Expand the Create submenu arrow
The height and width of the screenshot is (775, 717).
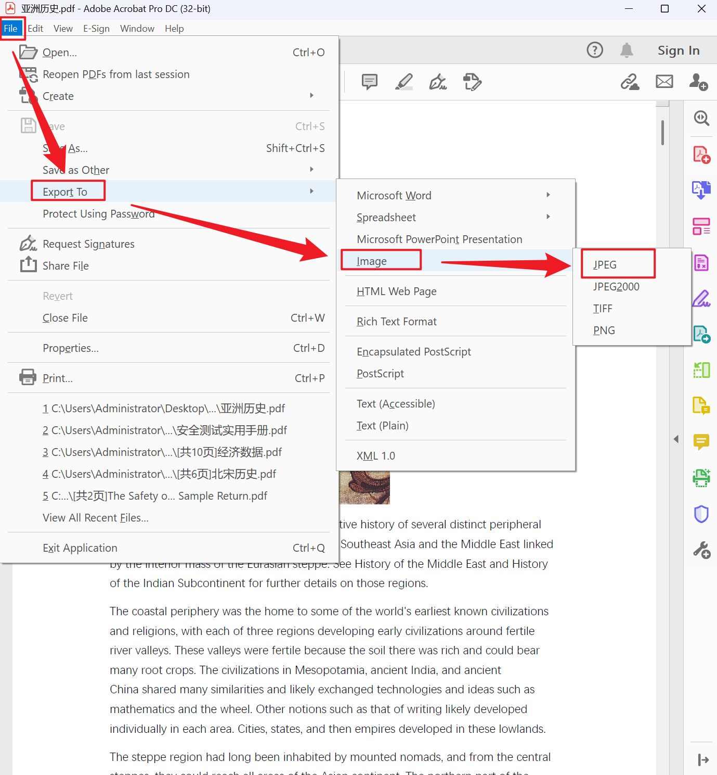click(x=312, y=95)
